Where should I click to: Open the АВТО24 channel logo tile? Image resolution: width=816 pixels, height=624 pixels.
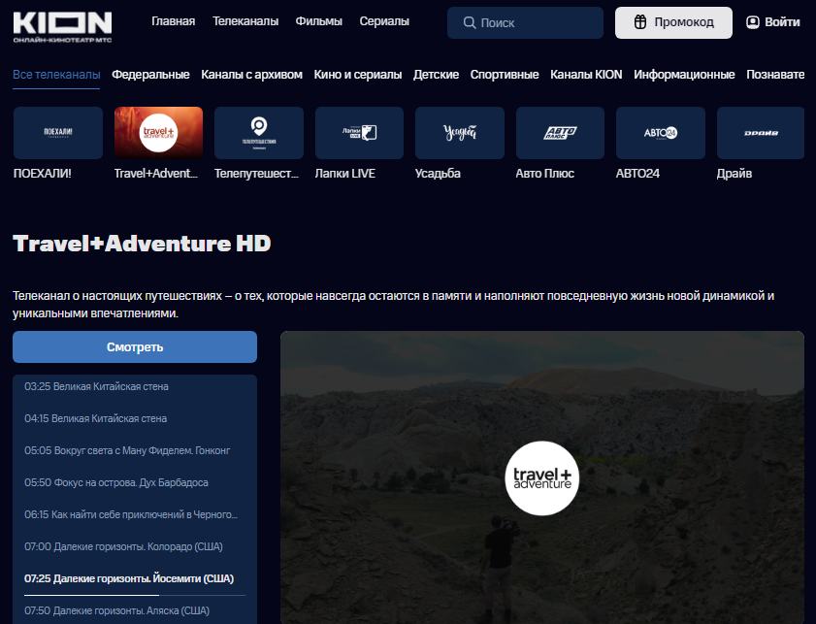pos(661,133)
